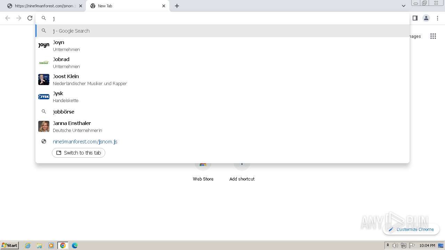
Task: Reload the current page
Action: (x=30, y=18)
